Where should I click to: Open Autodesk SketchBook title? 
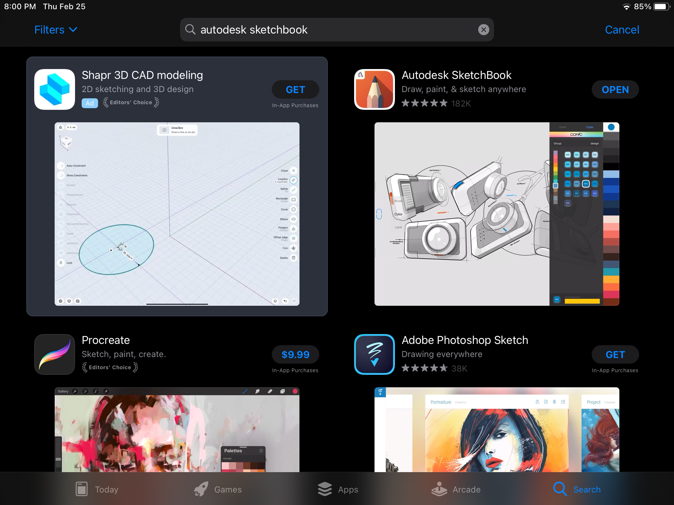(456, 75)
